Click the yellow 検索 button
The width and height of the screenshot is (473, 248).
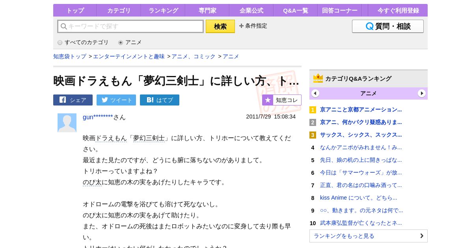(x=220, y=26)
